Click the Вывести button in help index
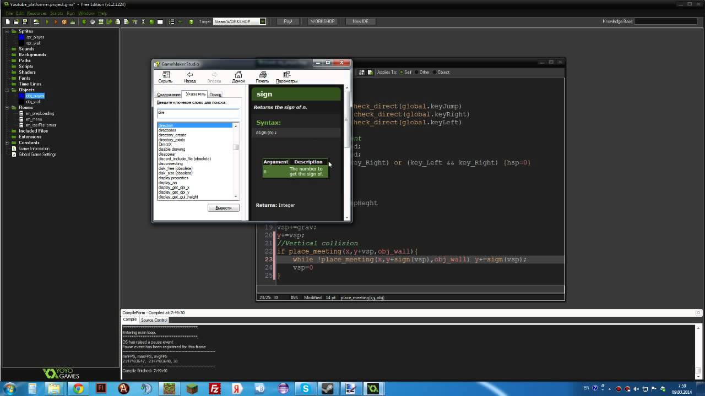This screenshot has width=705, height=396. pos(223,208)
